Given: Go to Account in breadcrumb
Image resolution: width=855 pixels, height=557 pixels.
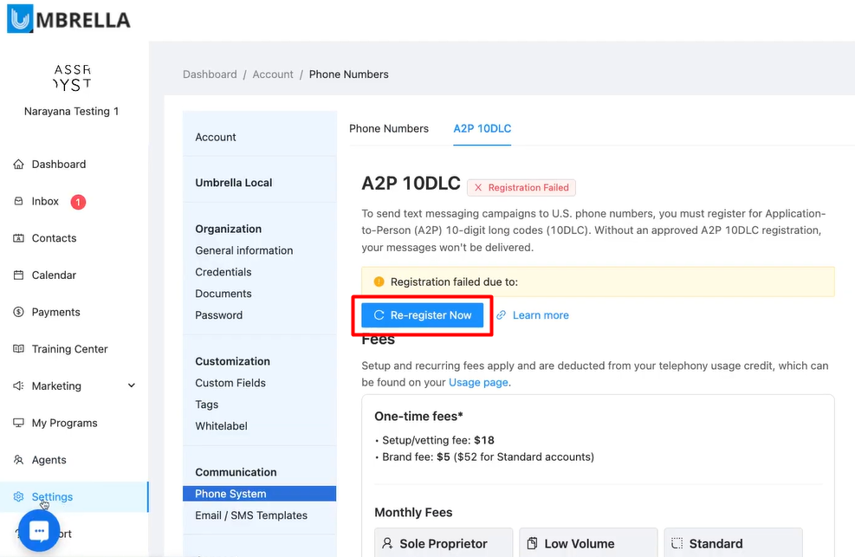Looking at the screenshot, I should pyautogui.click(x=273, y=74).
